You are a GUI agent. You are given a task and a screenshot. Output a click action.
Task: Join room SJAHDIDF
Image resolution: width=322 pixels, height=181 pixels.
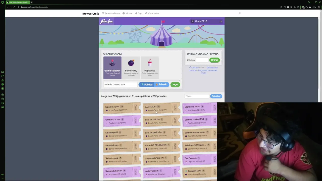(x=162, y=108)
